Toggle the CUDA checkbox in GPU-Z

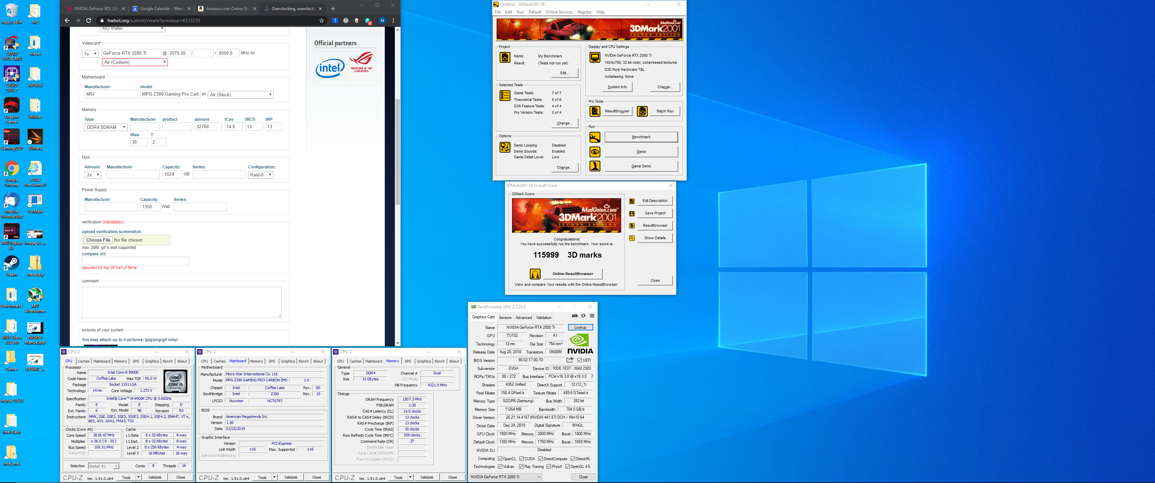click(521, 459)
